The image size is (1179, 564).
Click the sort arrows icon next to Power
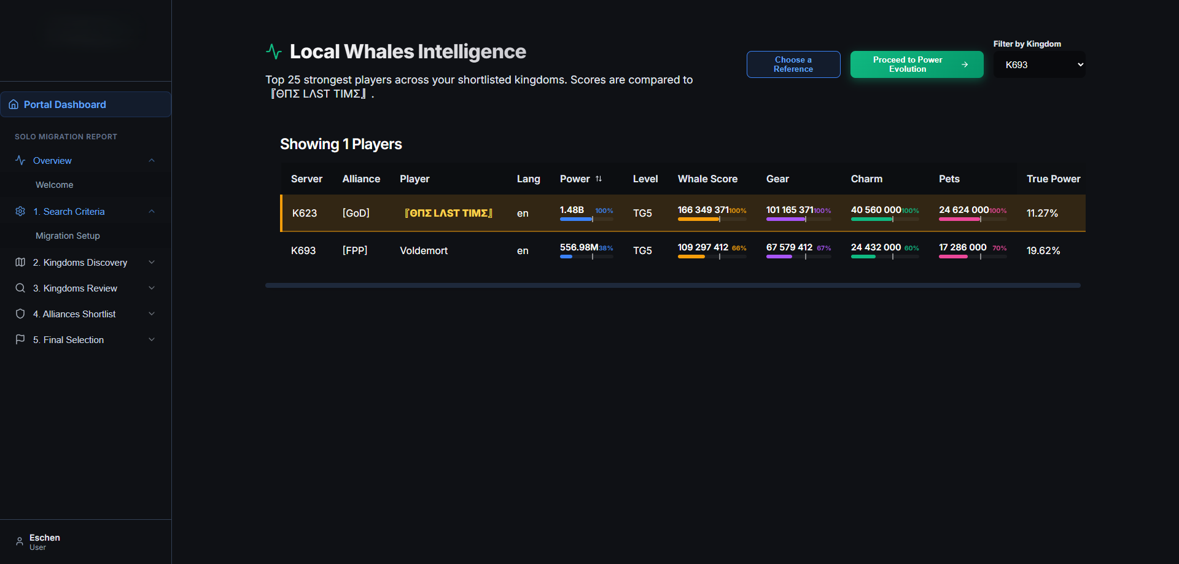pyautogui.click(x=599, y=179)
